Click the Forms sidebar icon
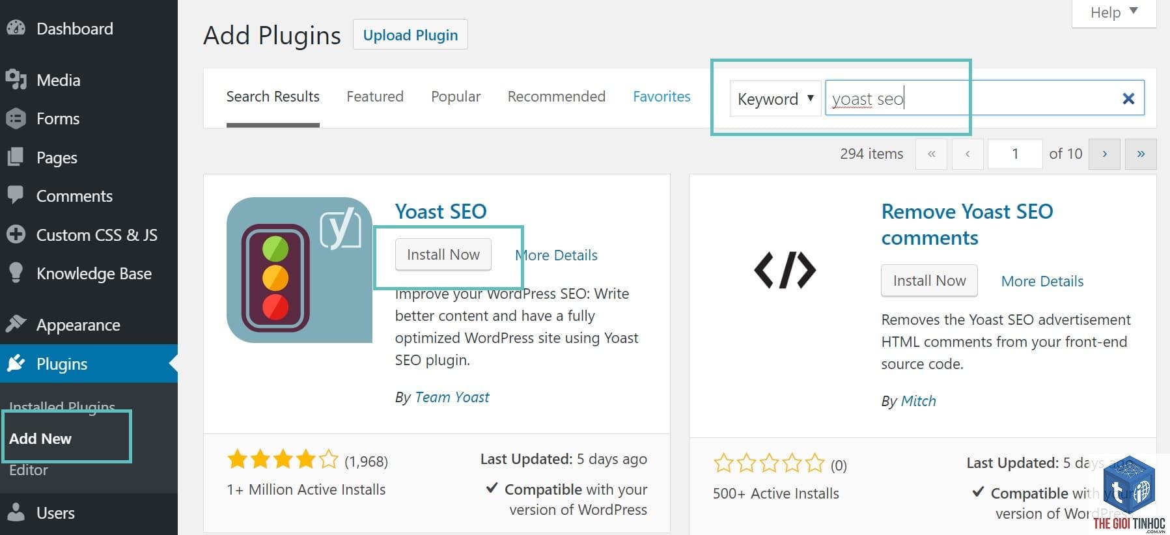 tap(16, 118)
